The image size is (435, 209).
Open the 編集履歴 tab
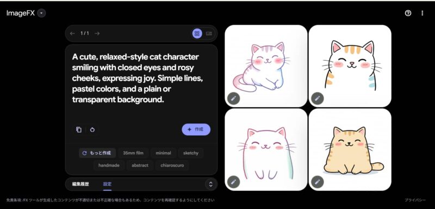point(80,184)
